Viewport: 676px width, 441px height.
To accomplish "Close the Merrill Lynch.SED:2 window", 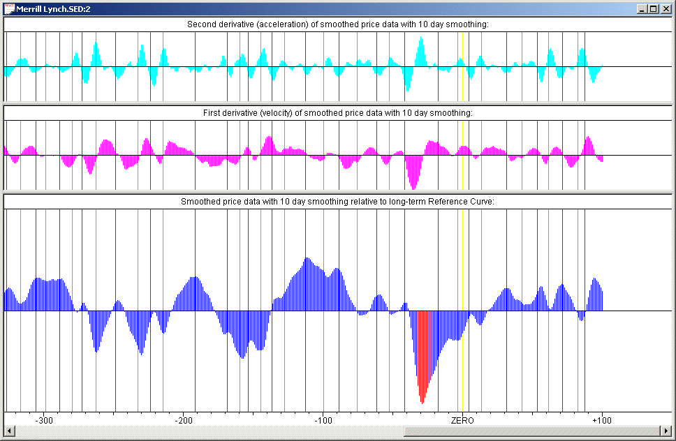I will click(x=666, y=9).
